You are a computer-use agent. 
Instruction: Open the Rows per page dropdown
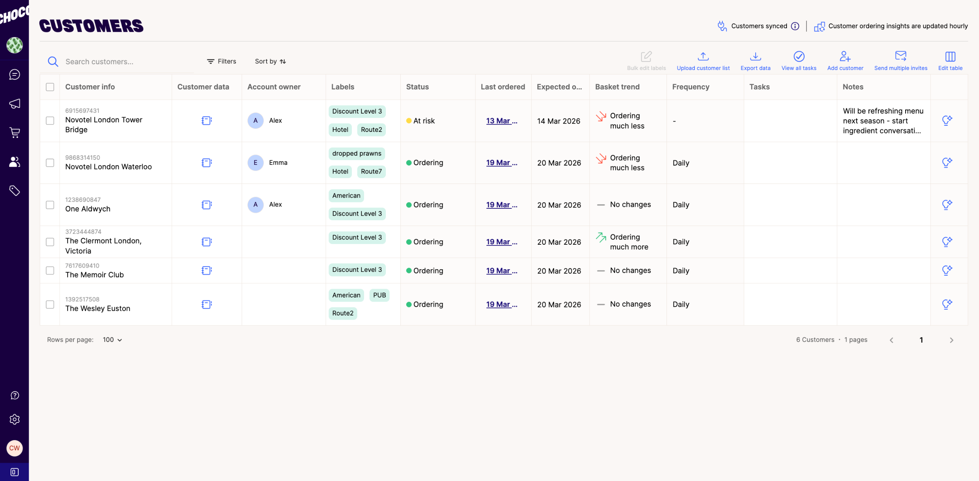(x=112, y=340)
